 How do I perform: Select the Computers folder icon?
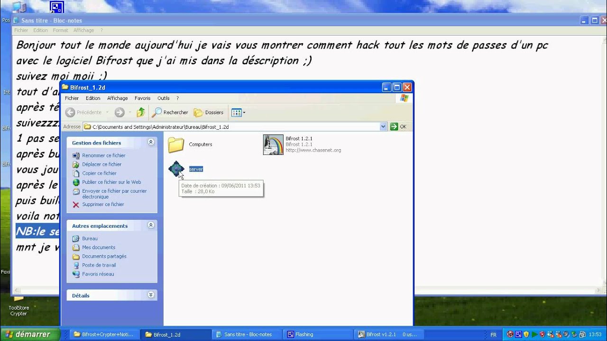tap(176, 144)
